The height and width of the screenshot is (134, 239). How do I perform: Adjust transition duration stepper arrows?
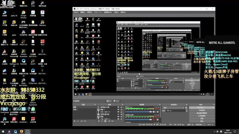tap(186, 110)
